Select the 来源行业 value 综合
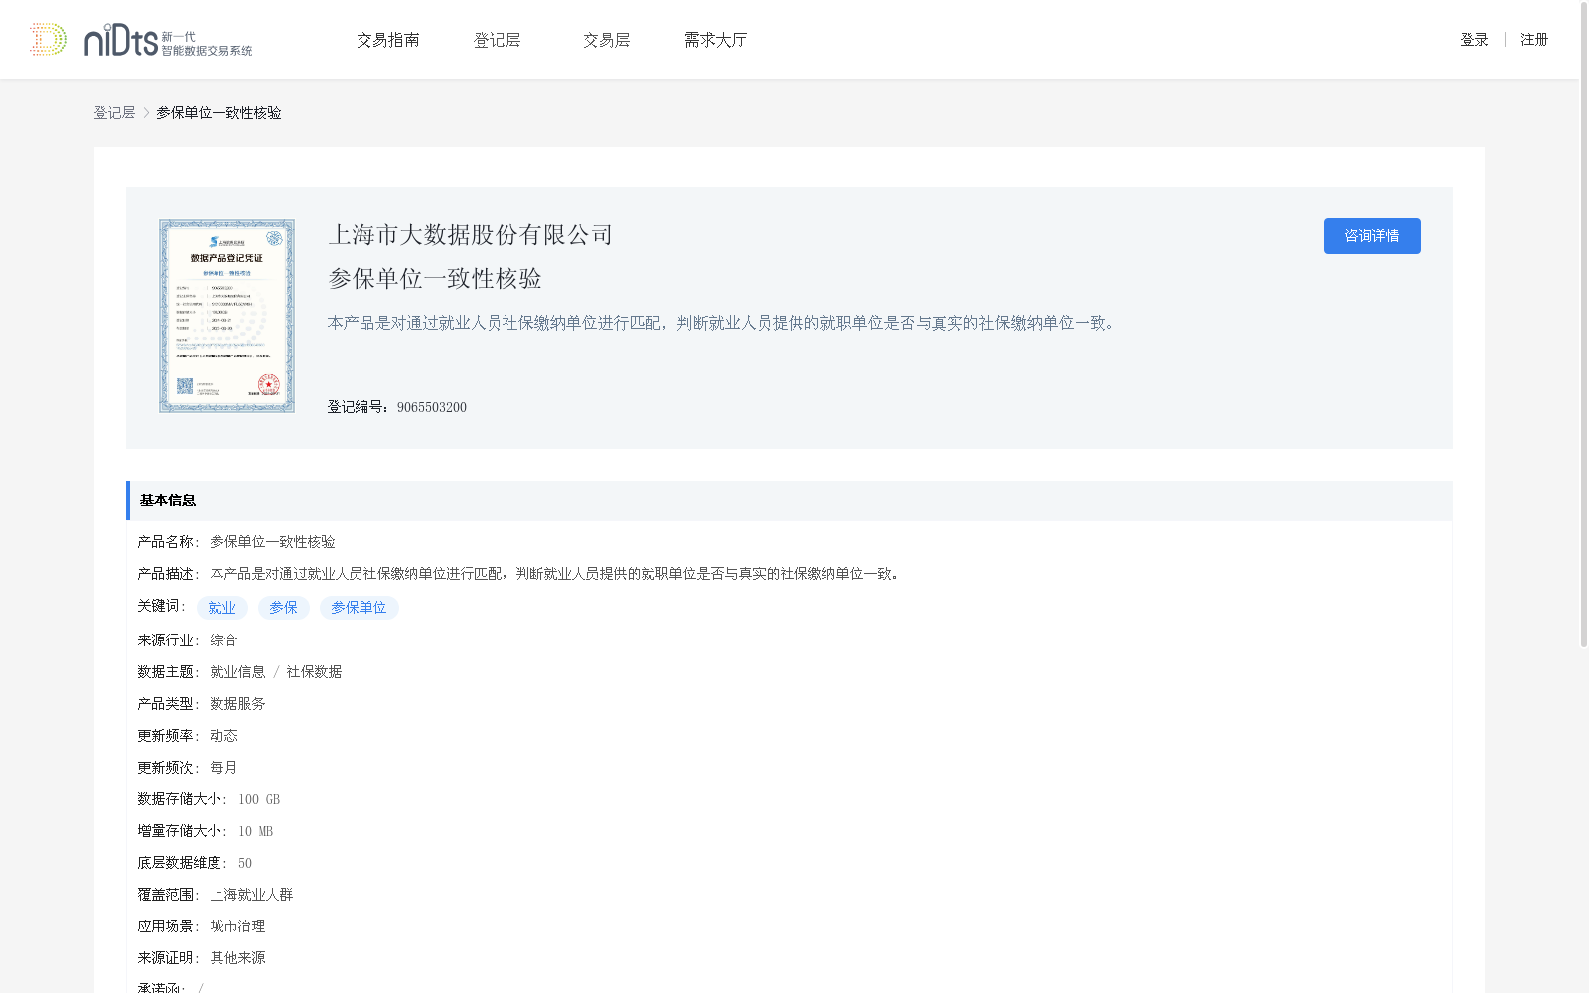The height and width of the screenshot is (993, 1589). coord(223,640)
